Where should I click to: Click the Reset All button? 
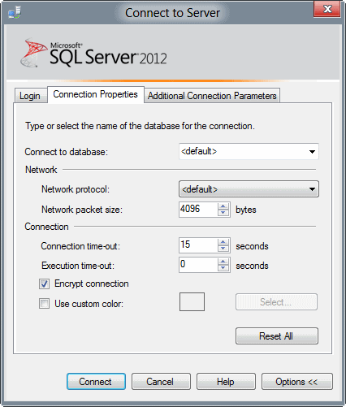[277, 336]
